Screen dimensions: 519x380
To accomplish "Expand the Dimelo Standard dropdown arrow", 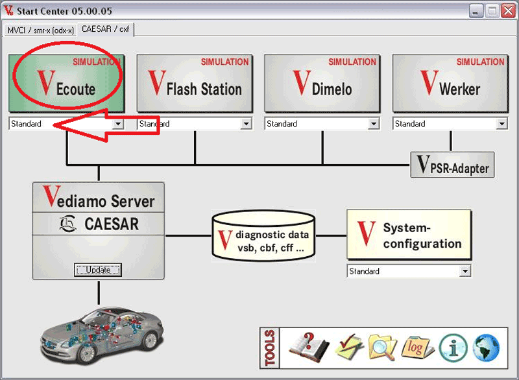I will 374,124.
